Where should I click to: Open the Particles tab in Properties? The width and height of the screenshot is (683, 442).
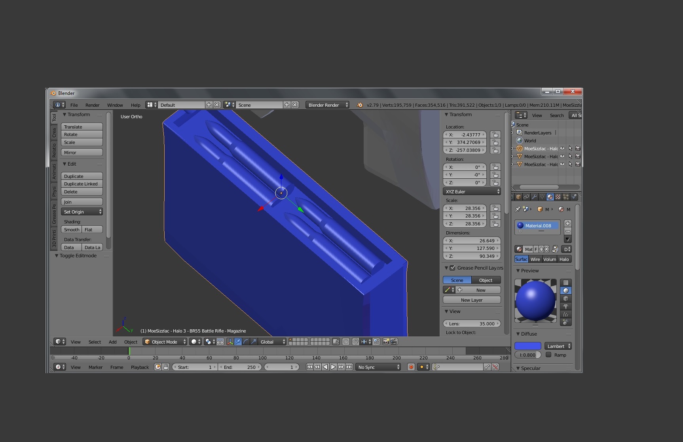566,196
